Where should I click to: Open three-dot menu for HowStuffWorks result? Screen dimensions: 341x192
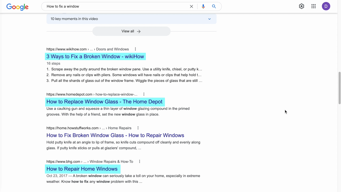pyautogui.click(x=138, y=128)
